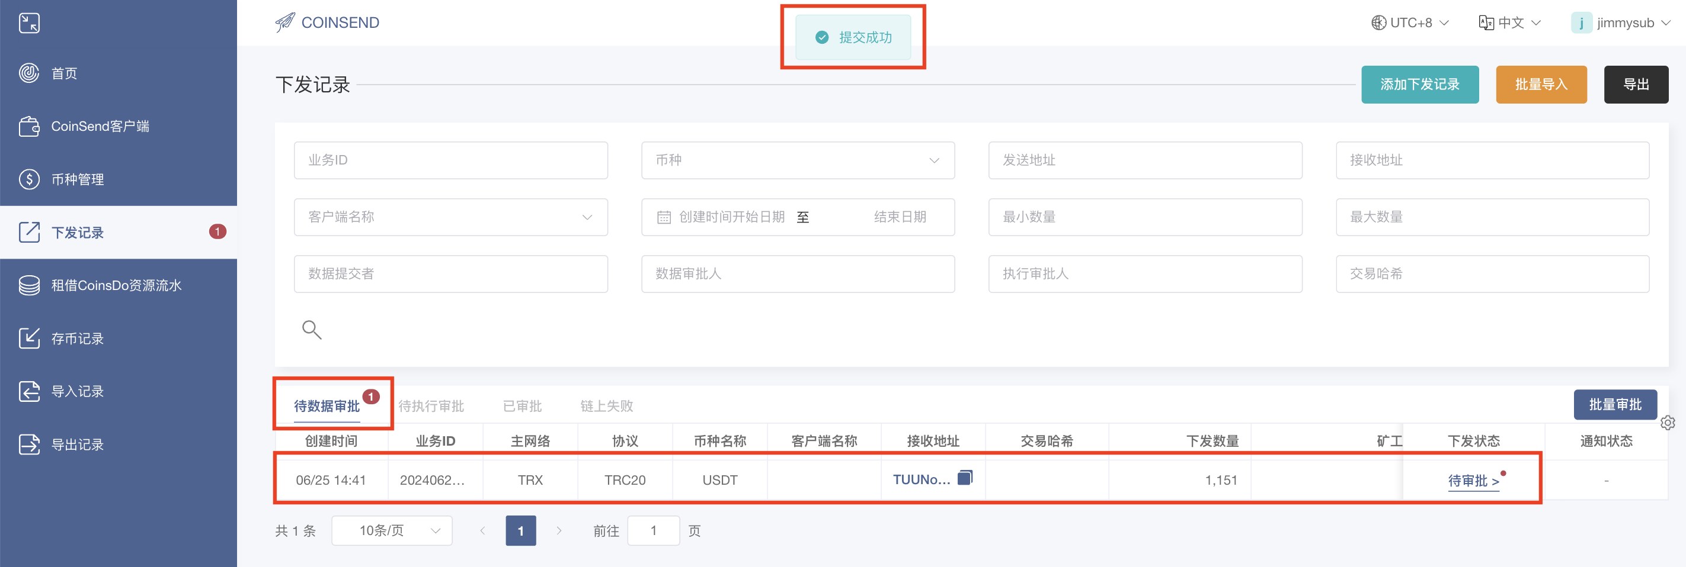Image resolution: width=1686 pixels, height=567 pixels.
Task: Go to 币种管理 in the sidebar
Action: pyautogui.click(x=77, y=179)
